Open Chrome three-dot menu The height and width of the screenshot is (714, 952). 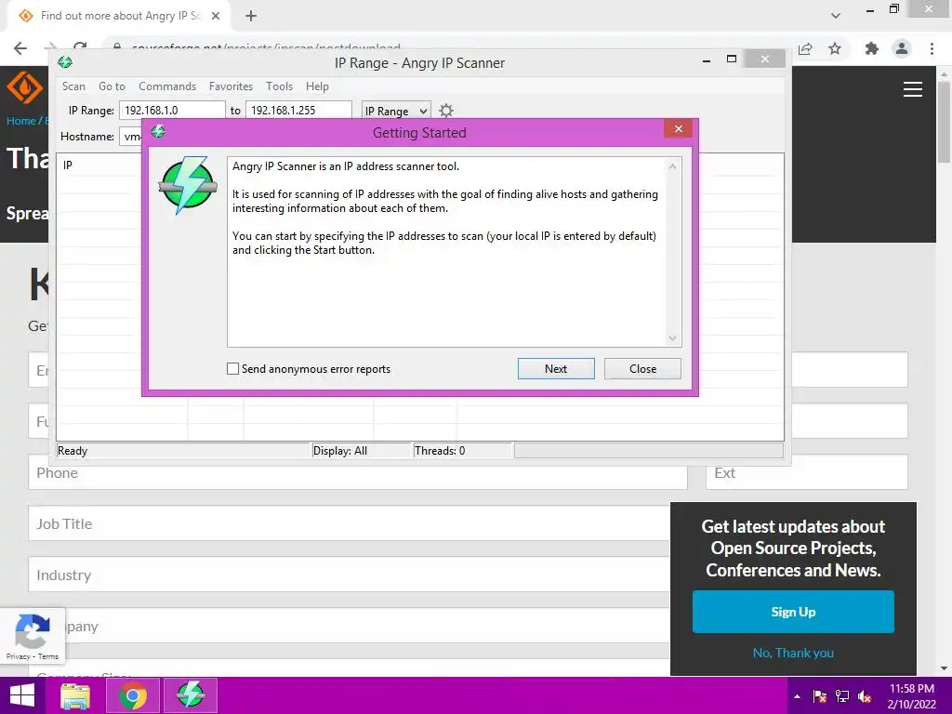[x=932, y=48]
